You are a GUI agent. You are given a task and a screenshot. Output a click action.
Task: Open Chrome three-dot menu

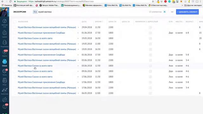[x=200, y=2]
